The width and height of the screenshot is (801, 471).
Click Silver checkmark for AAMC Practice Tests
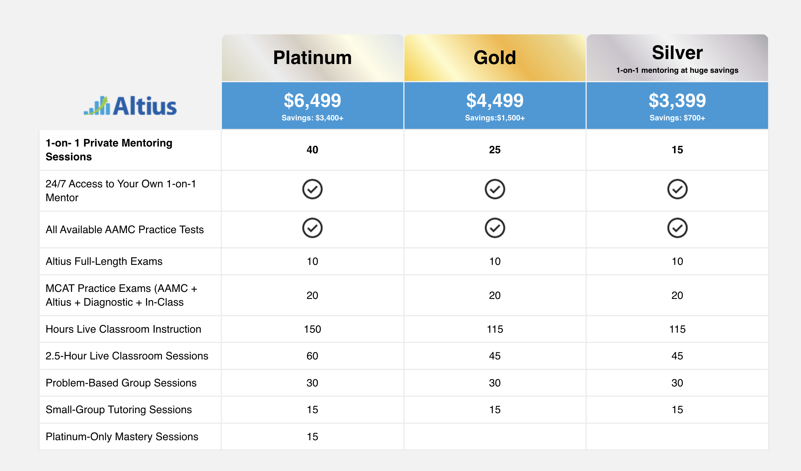(677, 228)
